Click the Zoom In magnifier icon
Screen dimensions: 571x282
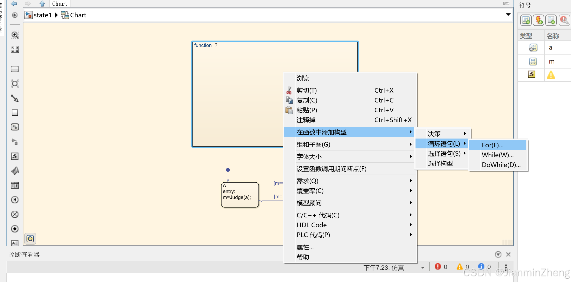(x=15, y=35)
